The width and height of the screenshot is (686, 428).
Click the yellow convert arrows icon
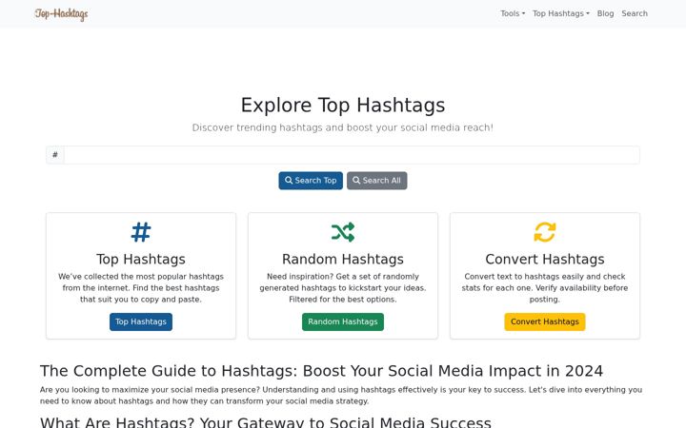[545, 232]
